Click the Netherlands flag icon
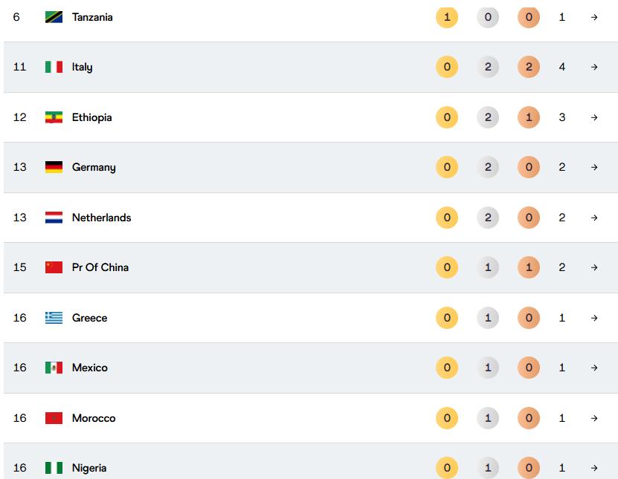 (54, 218)
